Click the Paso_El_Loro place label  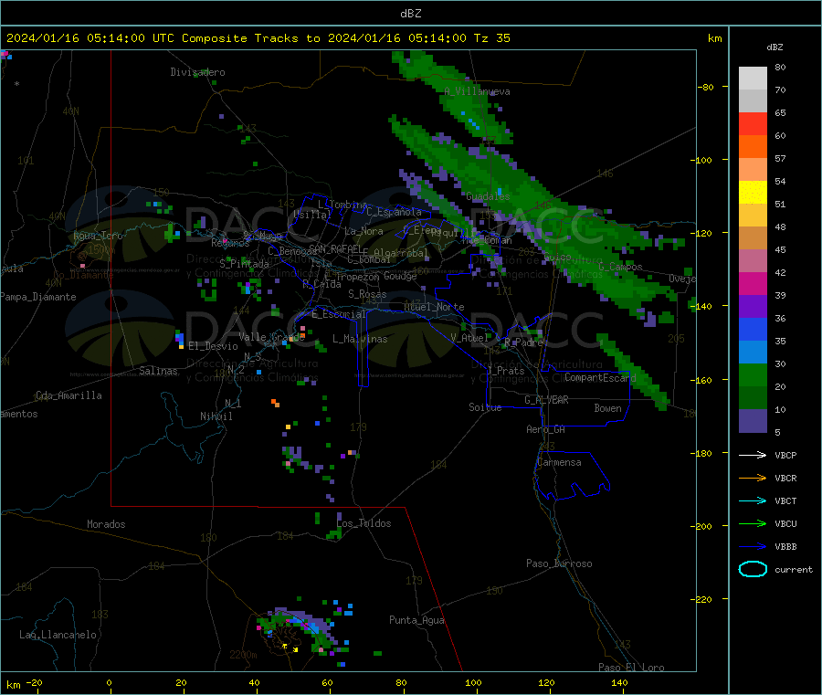tap(631, 668)
